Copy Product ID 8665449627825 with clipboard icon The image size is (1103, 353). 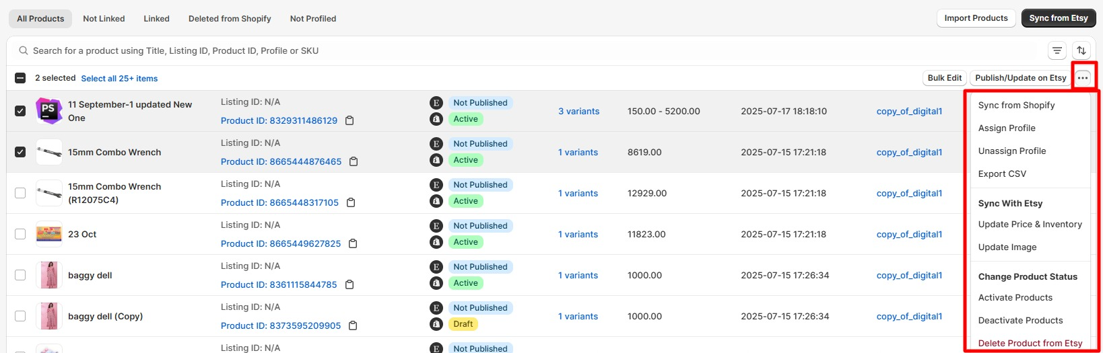pyautogui.click(x=353, y=243)
